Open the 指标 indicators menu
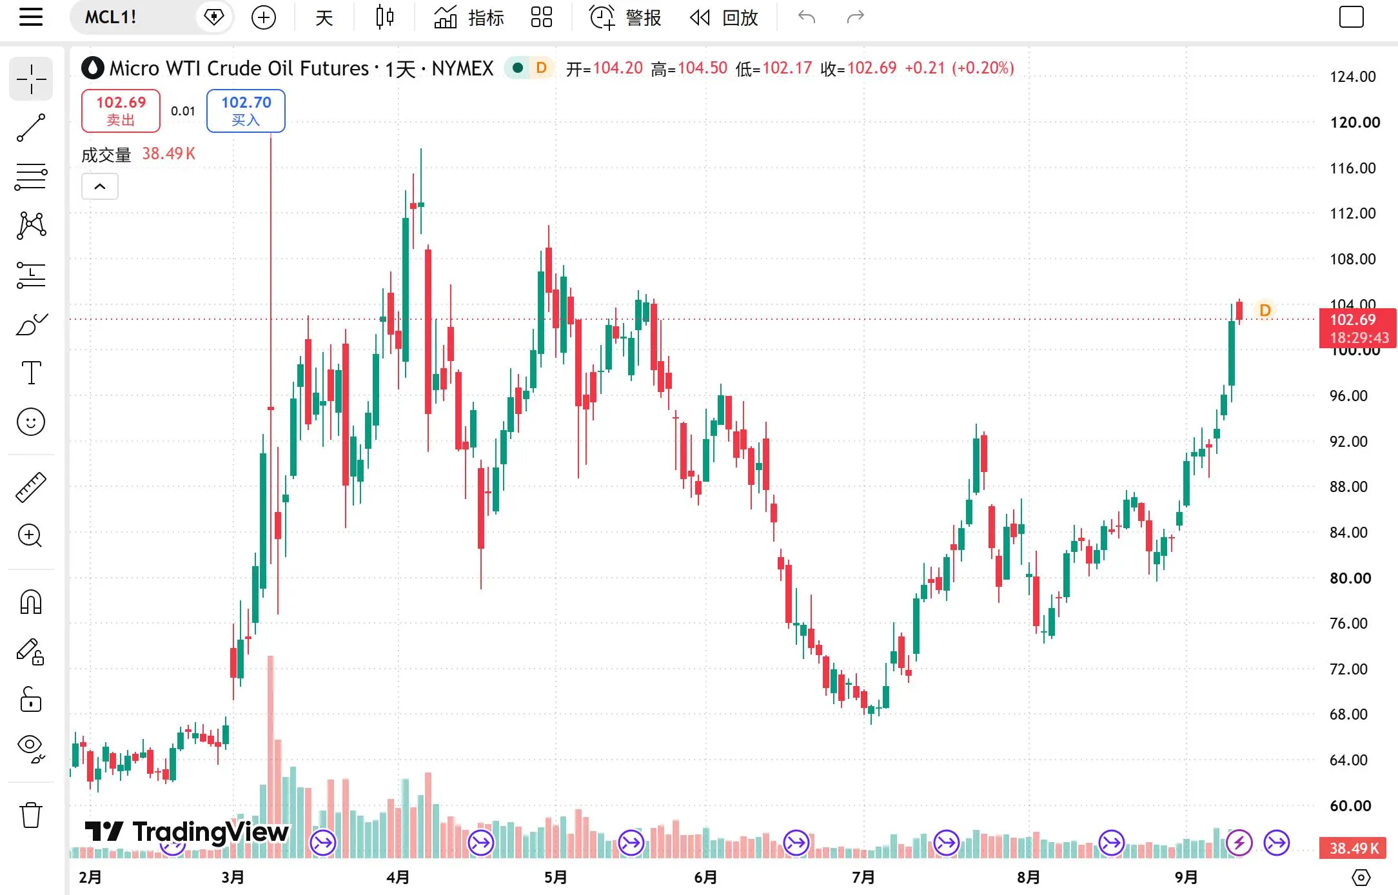Image resolution: width=1398 pixels, height=895 pixels. (469, 17)
